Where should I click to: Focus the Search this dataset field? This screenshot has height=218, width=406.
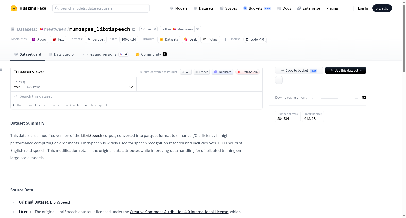[x=137, y=96]
